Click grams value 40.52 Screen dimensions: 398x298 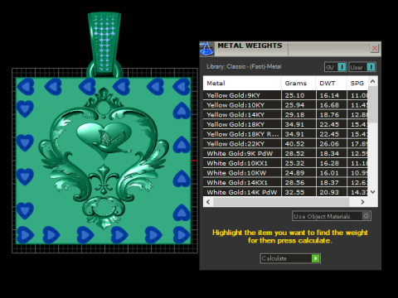[x=294, y=144]
